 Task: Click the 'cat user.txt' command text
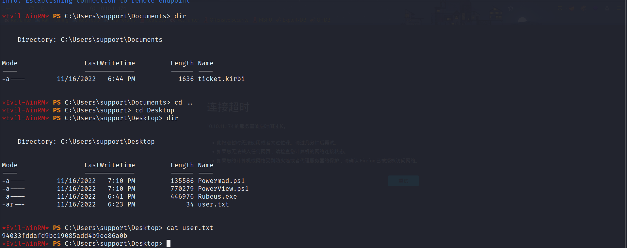[x=190, y=228]
